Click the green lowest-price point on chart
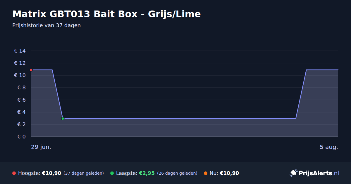This screenshot has width=351, height=184. [x=63, y=119]
